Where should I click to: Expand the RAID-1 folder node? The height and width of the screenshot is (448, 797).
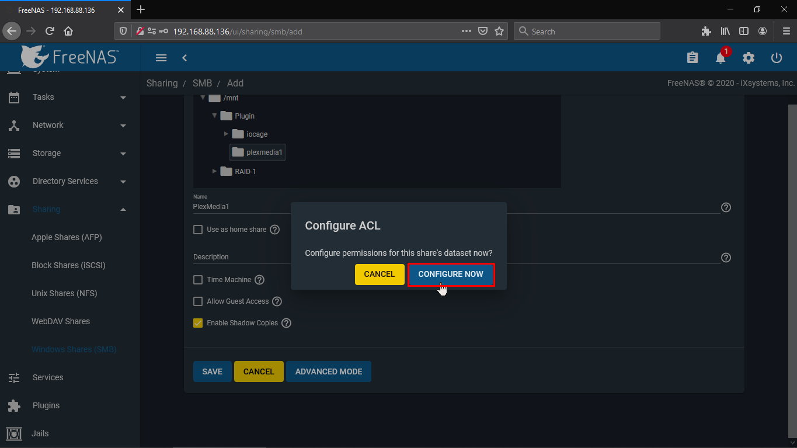215,171
